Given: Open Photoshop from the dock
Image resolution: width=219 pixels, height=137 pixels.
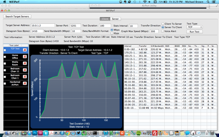Looking at the screenshot, I should [x=35, y=133].
